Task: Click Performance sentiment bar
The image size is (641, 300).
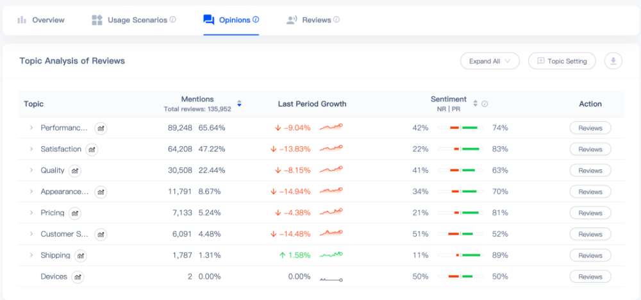Action: [x=460, y=128]
